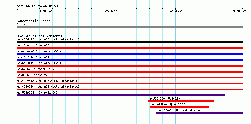Click the purple nsv5556904 variant bar

point(199,113)
